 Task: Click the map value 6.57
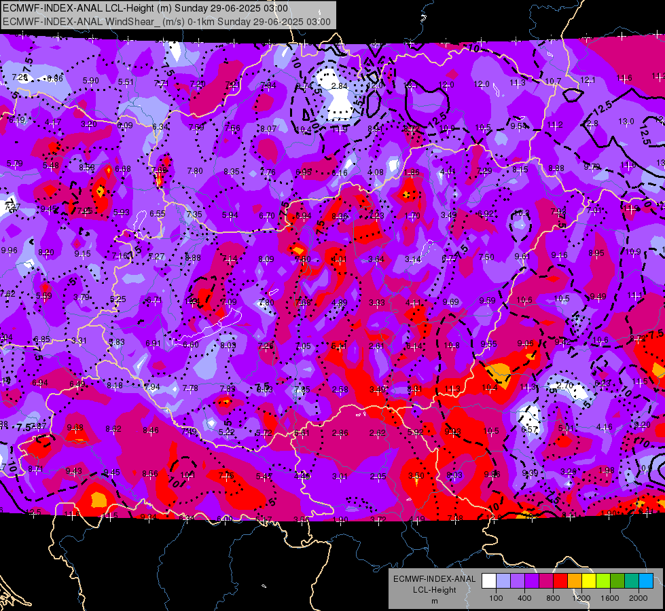tap(529, 430)
